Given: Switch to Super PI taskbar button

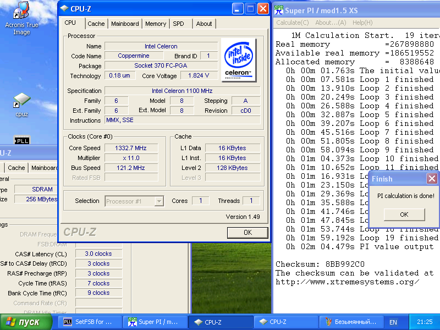Looking at the screenshot, I should [155, 322].
